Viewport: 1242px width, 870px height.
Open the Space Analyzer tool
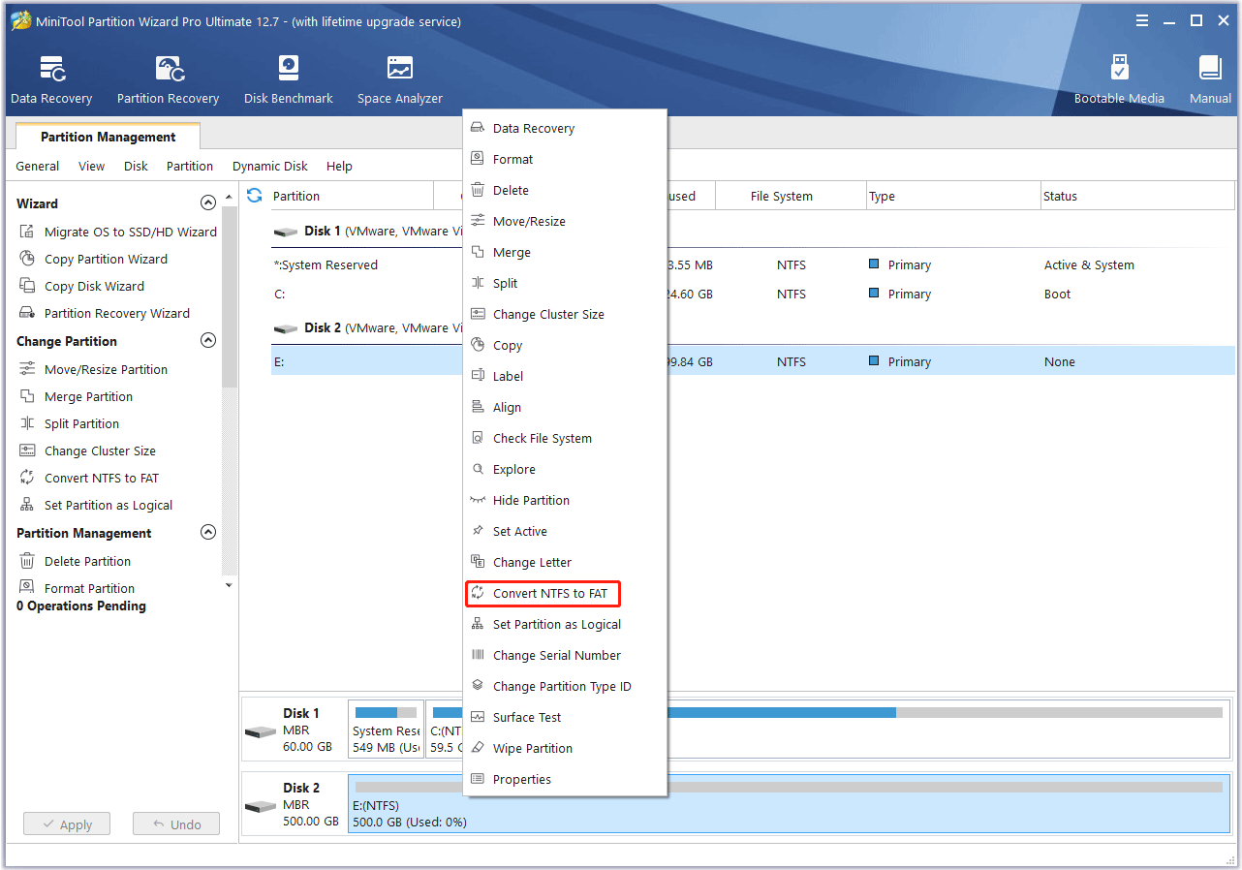coord(399,70)
